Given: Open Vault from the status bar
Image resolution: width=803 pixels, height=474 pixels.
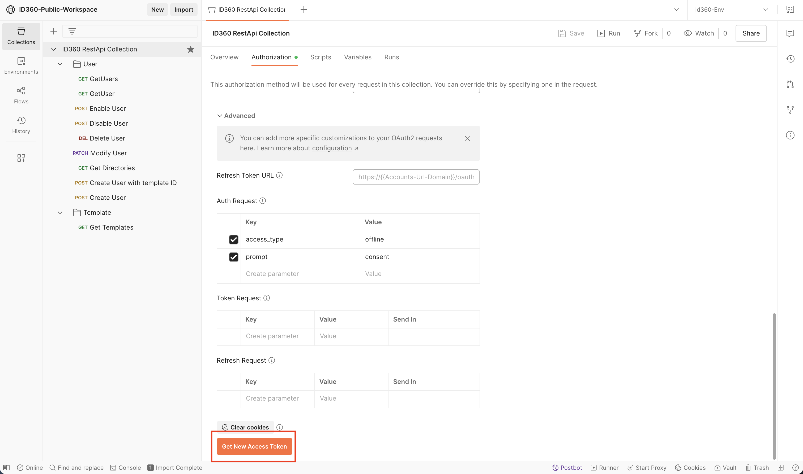Looking at the screenshot, I should 725,468.
